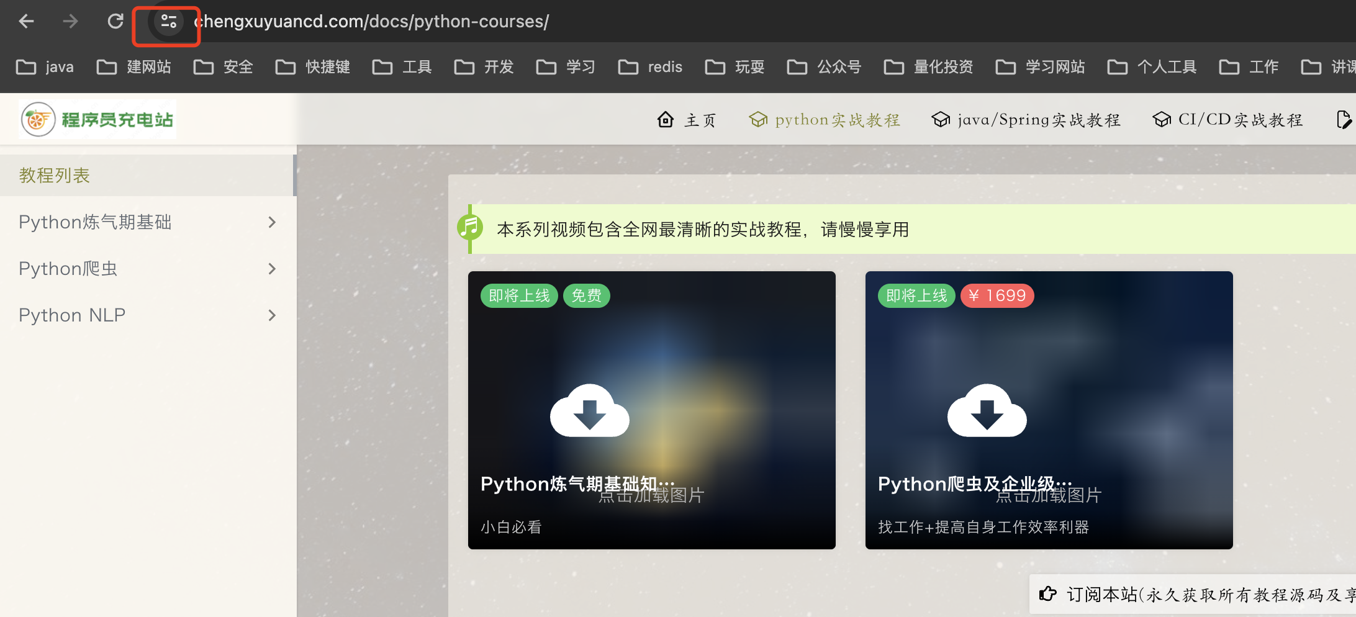Viewport: 1356px width, 617px height.
Task: Click the browser back arrow
Action: 26,22
